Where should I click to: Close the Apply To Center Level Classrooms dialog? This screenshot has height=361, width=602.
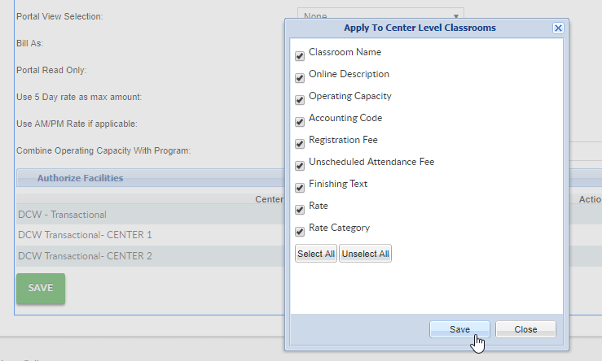[558, 28]
